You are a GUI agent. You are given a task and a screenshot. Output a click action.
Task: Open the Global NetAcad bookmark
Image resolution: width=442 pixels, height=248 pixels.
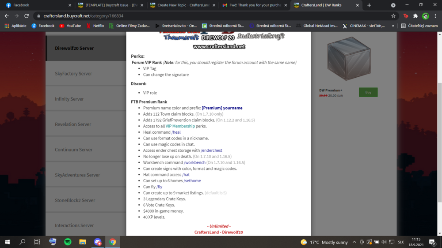(316, 26)
